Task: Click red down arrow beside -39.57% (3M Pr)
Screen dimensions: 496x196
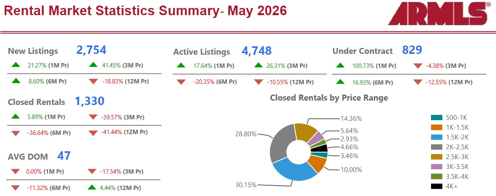Action: 93,117
